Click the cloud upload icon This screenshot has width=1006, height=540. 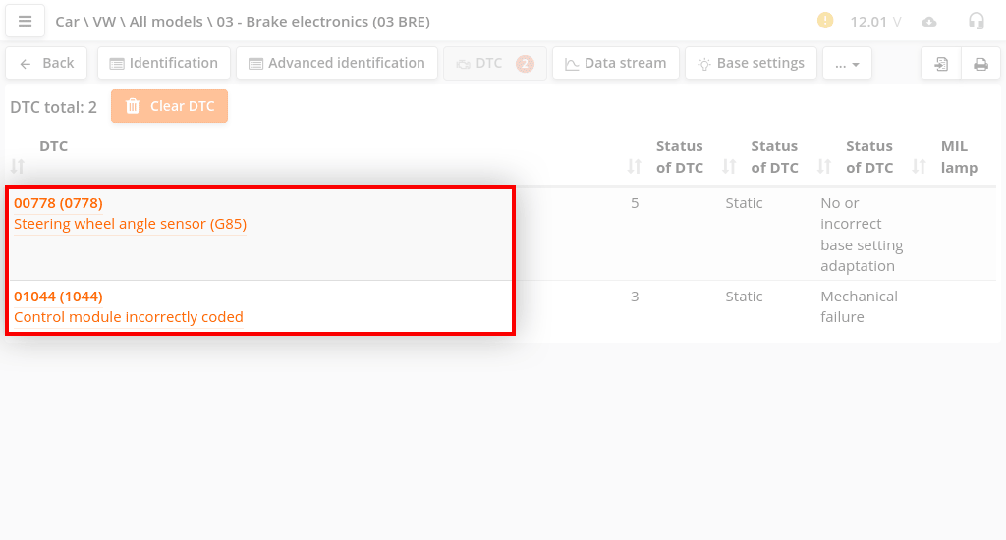point(929,22)
